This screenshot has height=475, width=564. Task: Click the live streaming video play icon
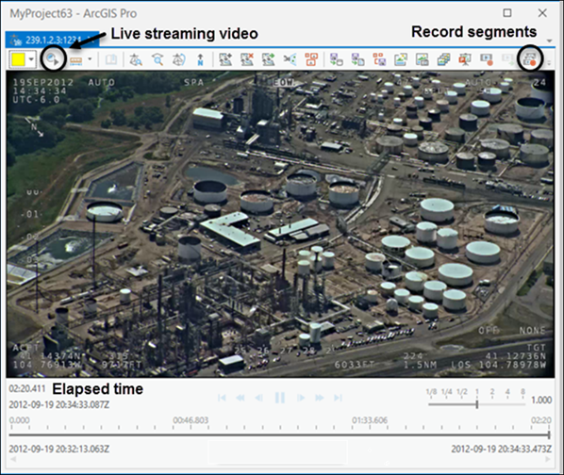(53, 59)
